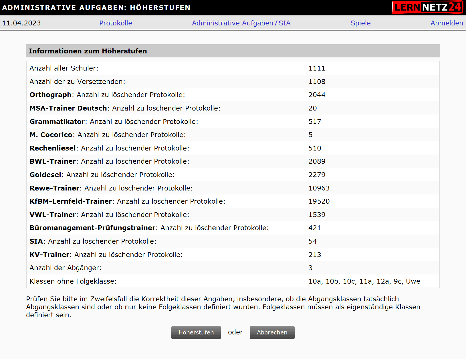Click the BWL-Trainer row label
This screenshot has width=466, height=359.
tap(109, 161)
